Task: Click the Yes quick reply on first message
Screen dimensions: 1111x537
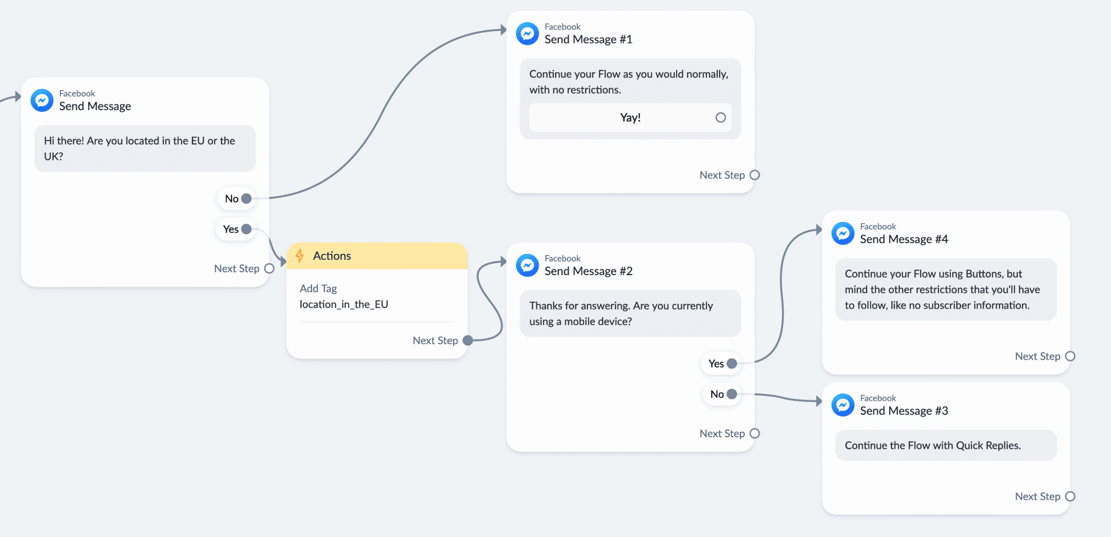Action: coord(236,229)
